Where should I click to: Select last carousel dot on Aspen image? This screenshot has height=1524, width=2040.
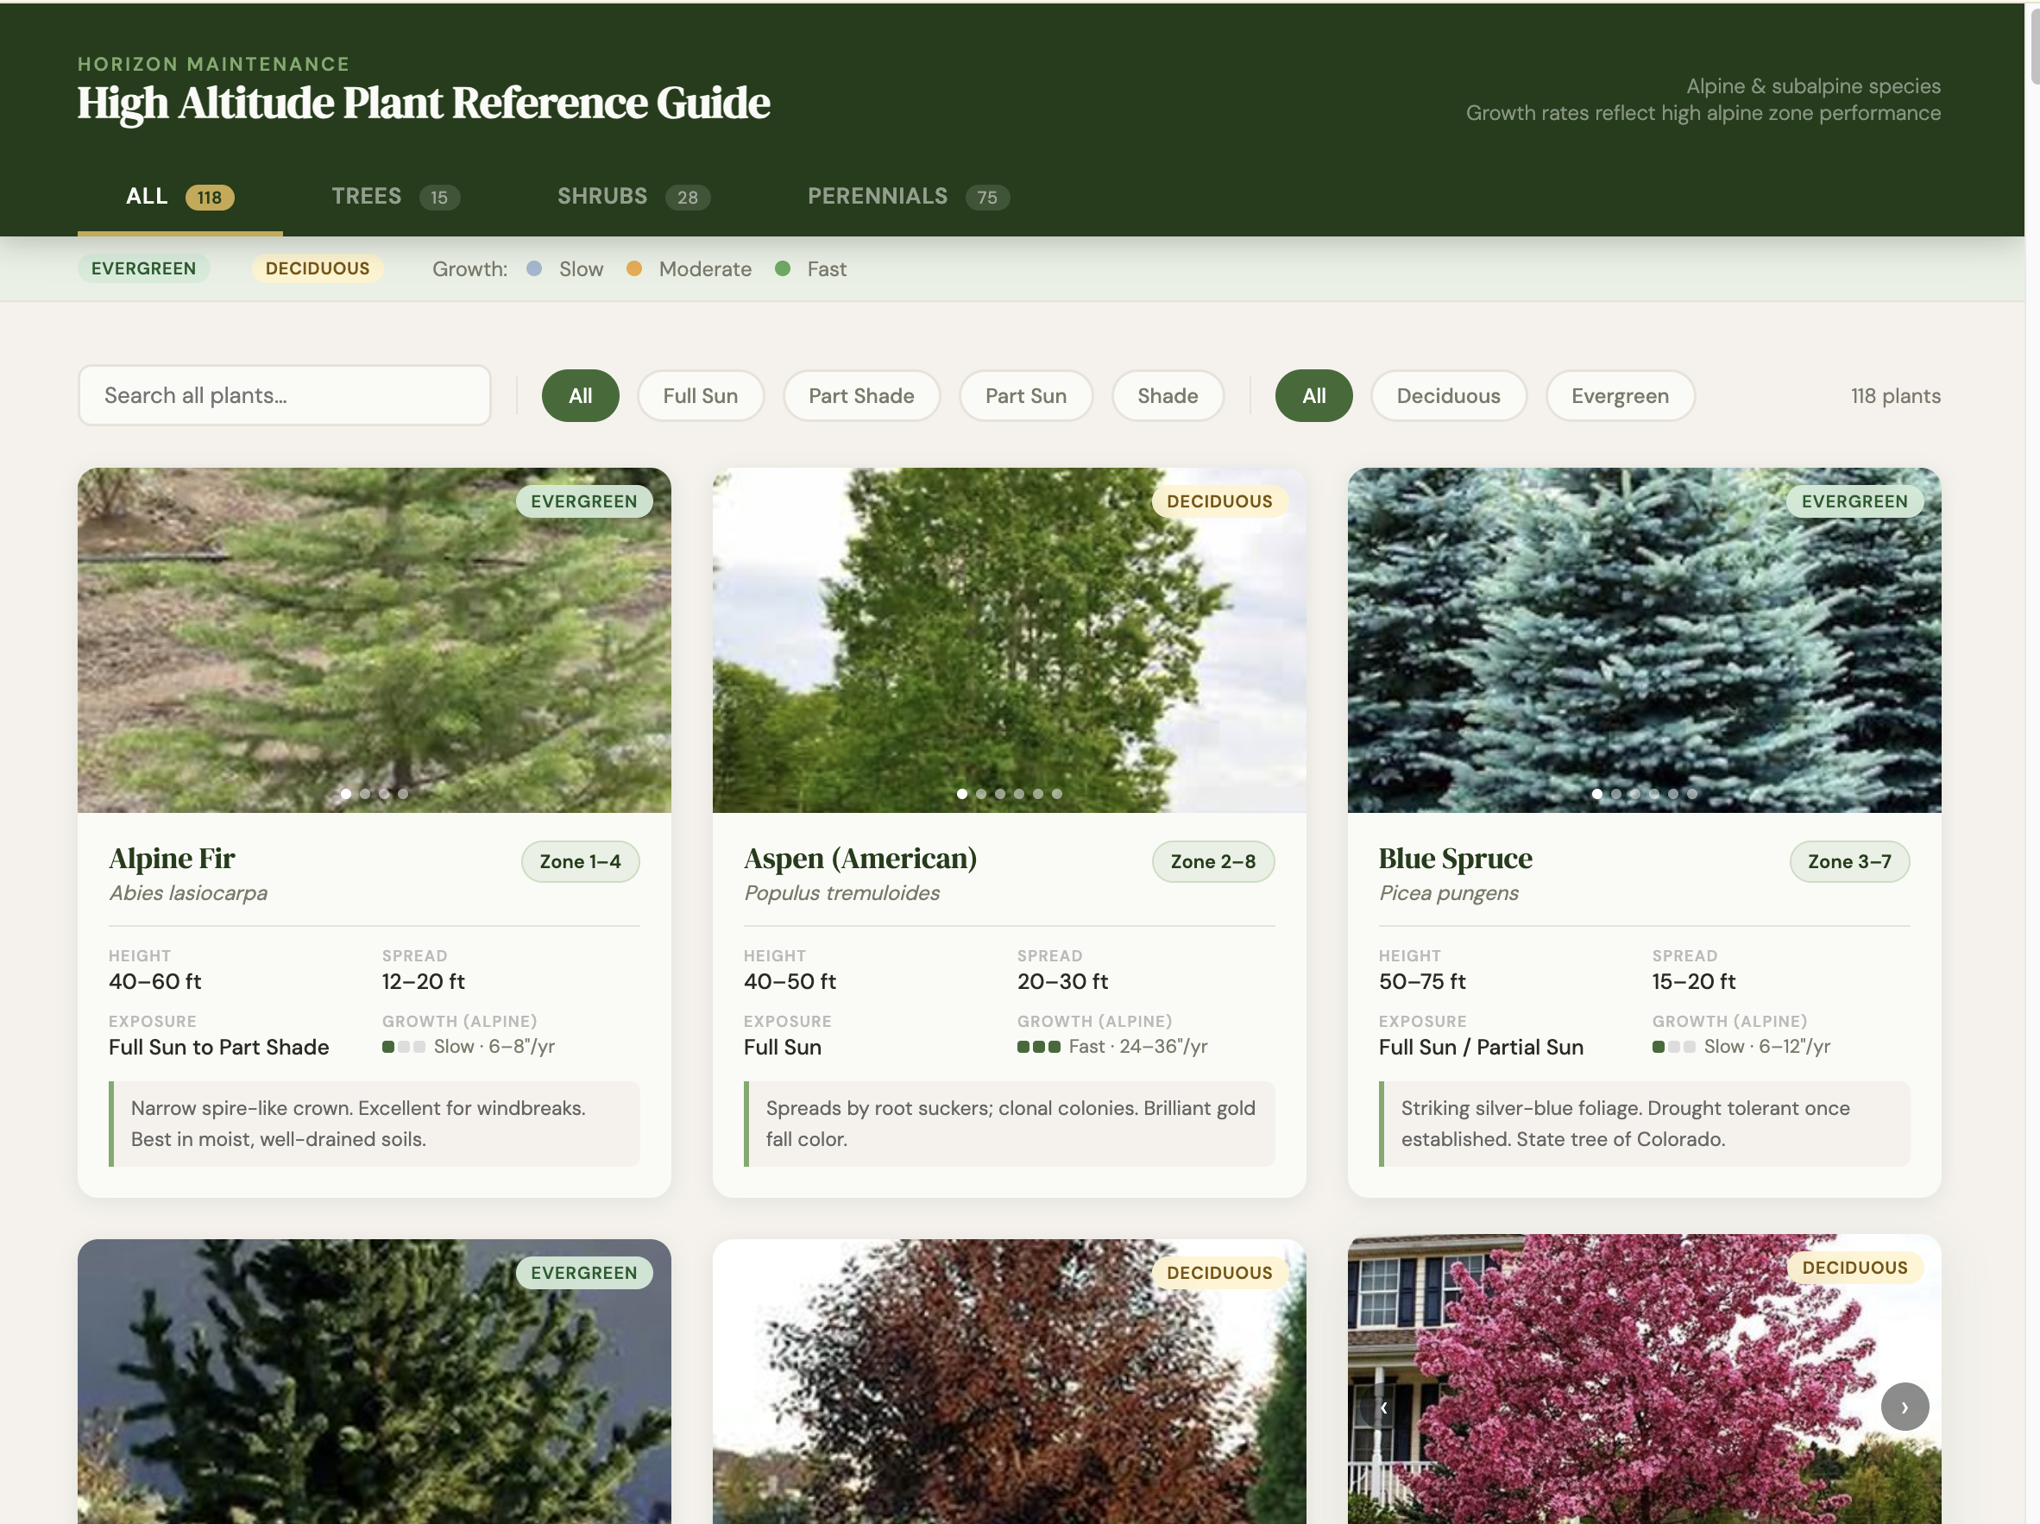click(x=1057, y=793)
